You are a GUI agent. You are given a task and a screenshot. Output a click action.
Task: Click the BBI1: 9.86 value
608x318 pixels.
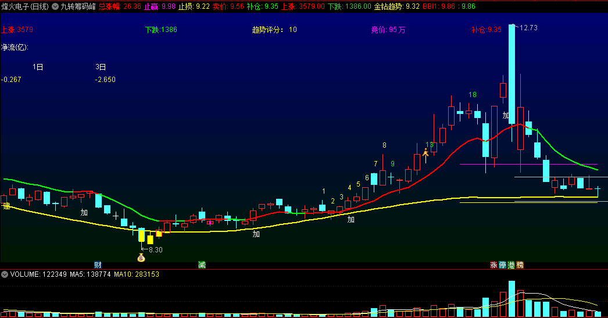click(439, 6)
